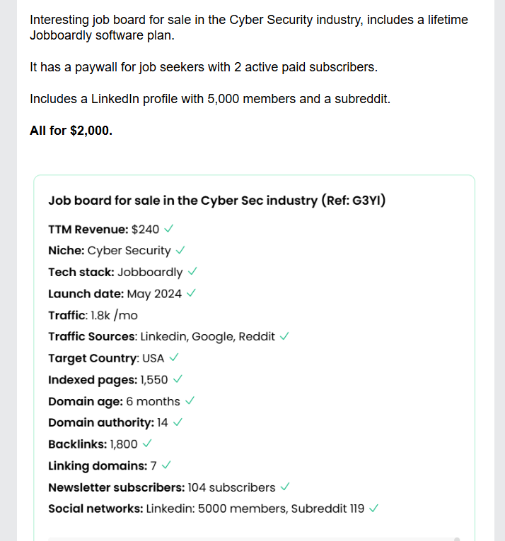This screenshot has width=505, height=541.
Task: Click the checkmark beside TTM Revenue
Action: [x=169, y=229]
